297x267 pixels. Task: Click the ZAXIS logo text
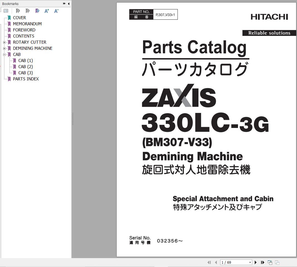(x=179, y=96)
